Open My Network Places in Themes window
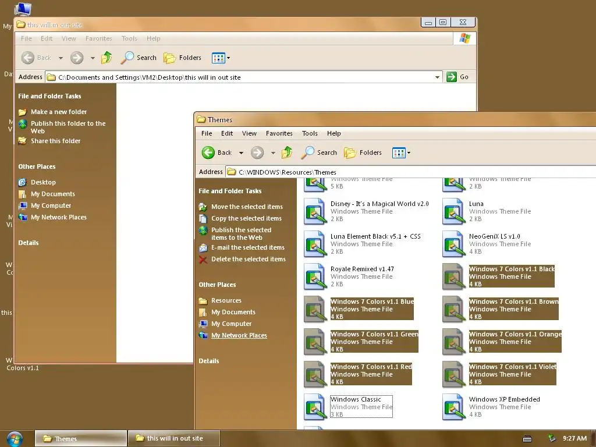This screenshot has height=447, width=596. [239, 336]
